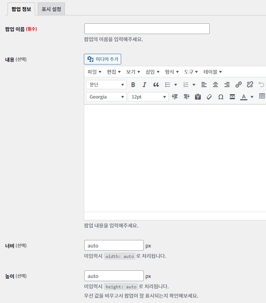Viewport: 266px width, 303px height.
Task: Focus the 너비 width input field
Action: (x=114, y=245)
